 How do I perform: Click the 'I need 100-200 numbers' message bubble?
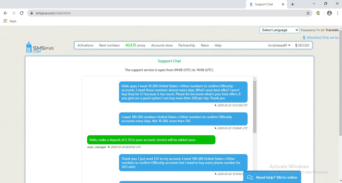tap(183, 119)
